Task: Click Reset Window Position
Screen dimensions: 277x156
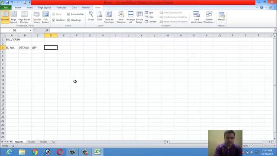Action: [174, 22]
